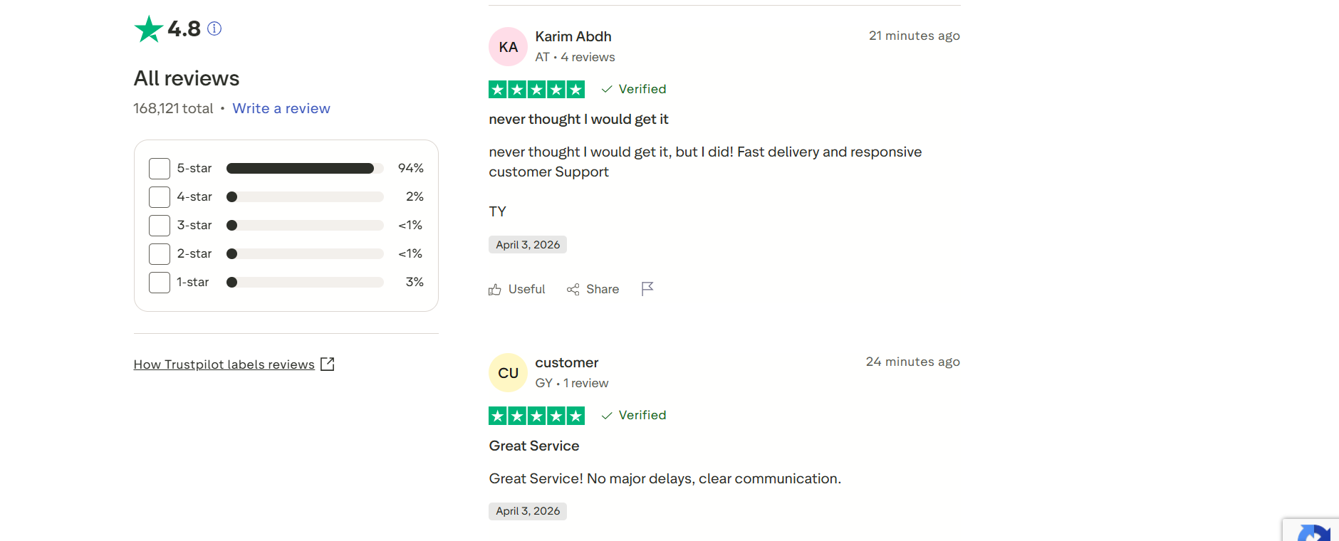This screenshot has height=541, width=1339.
Task: Click the thumbs-up Useful icon on Karim's review
Action: (495, 290)
